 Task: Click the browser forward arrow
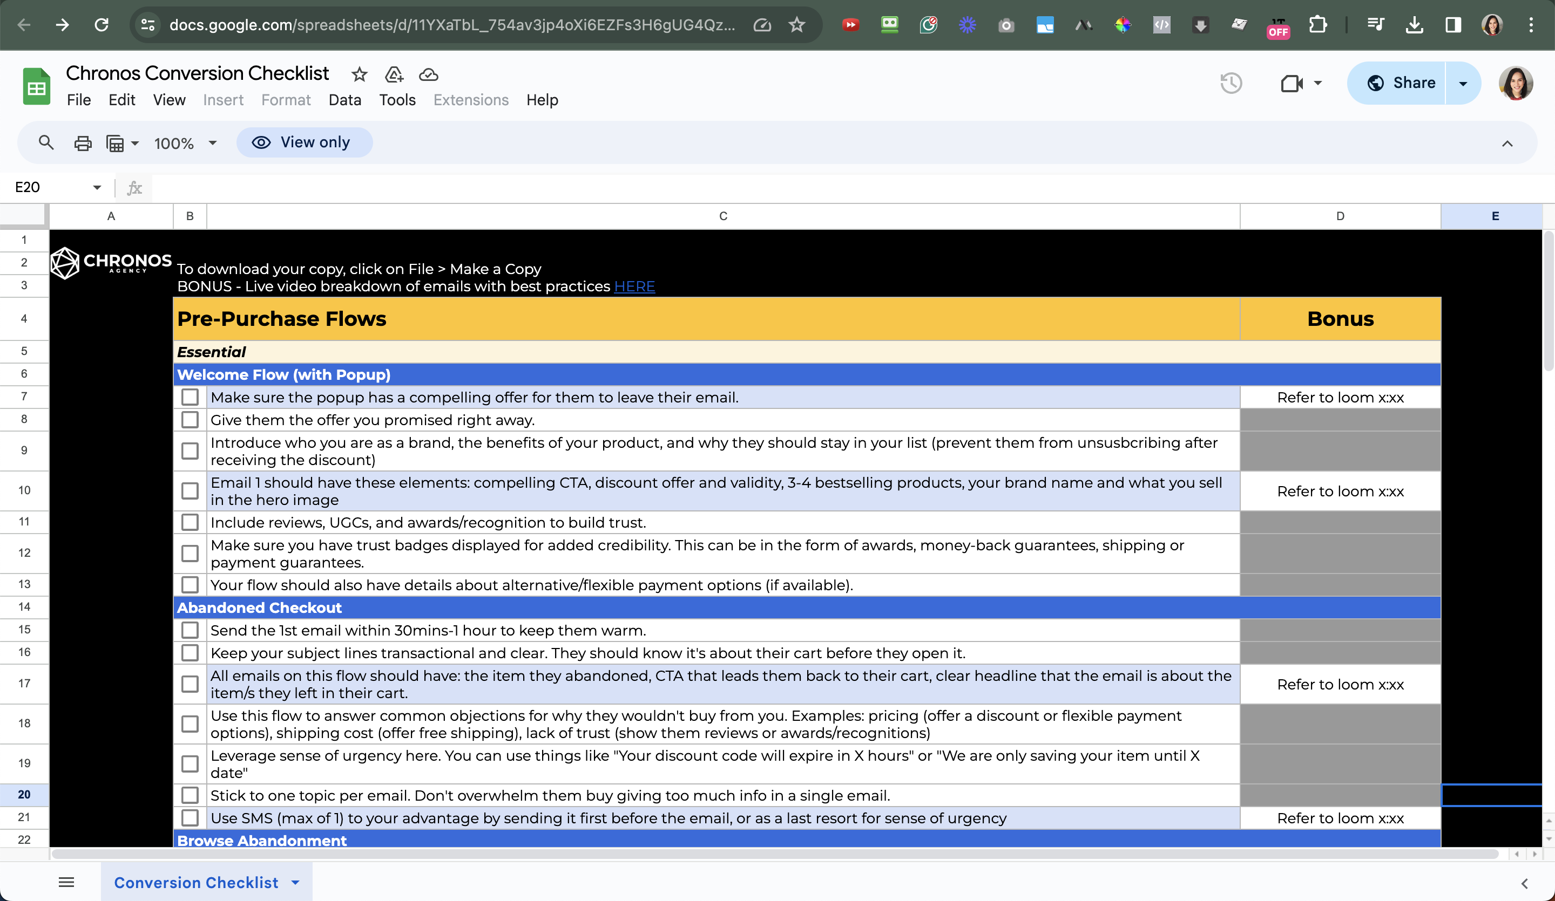coord(62,25)
